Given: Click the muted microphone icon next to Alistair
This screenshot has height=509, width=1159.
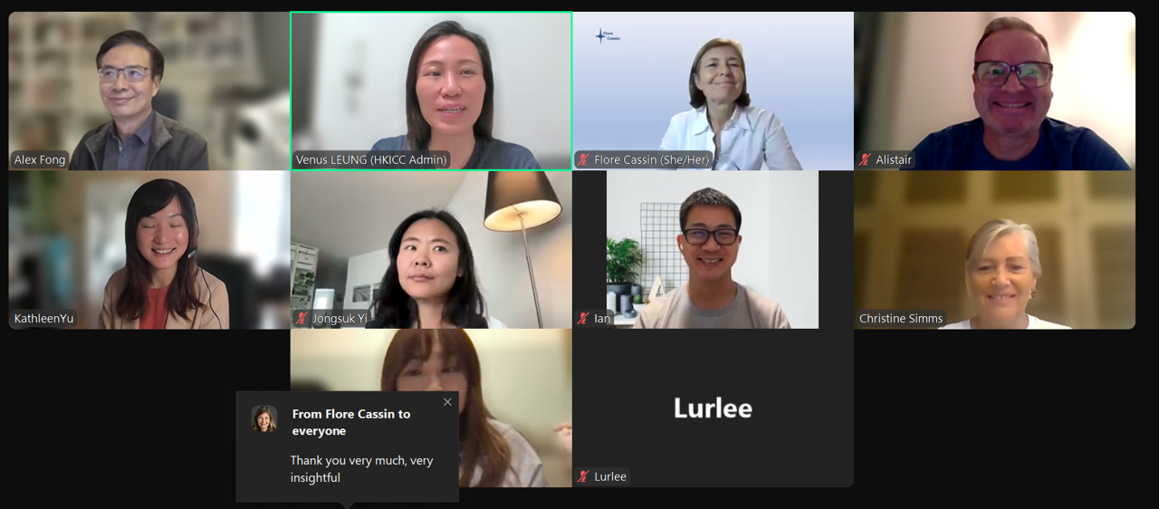Looking at the screenshot, I should point(865,160).
